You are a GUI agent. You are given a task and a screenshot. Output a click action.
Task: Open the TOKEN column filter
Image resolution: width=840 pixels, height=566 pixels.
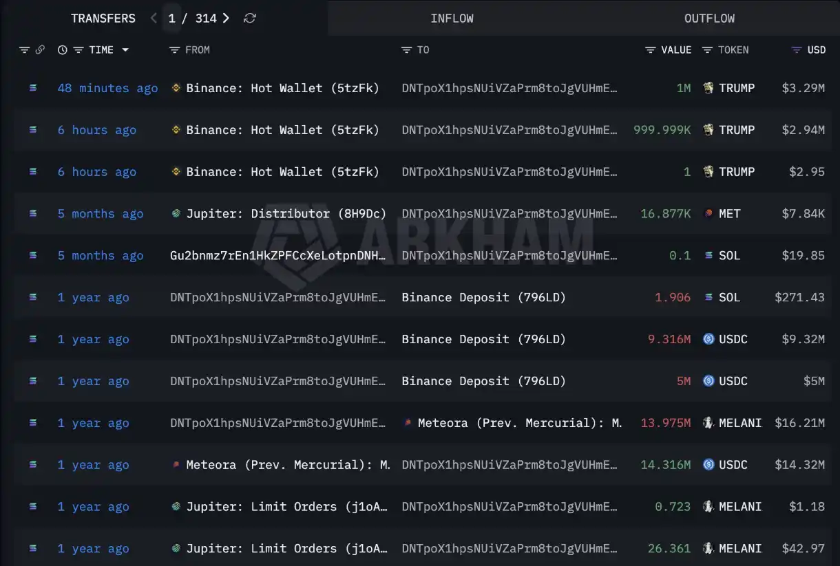click(707, 50)
